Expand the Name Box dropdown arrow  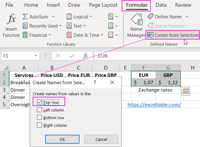pos(36,56)
